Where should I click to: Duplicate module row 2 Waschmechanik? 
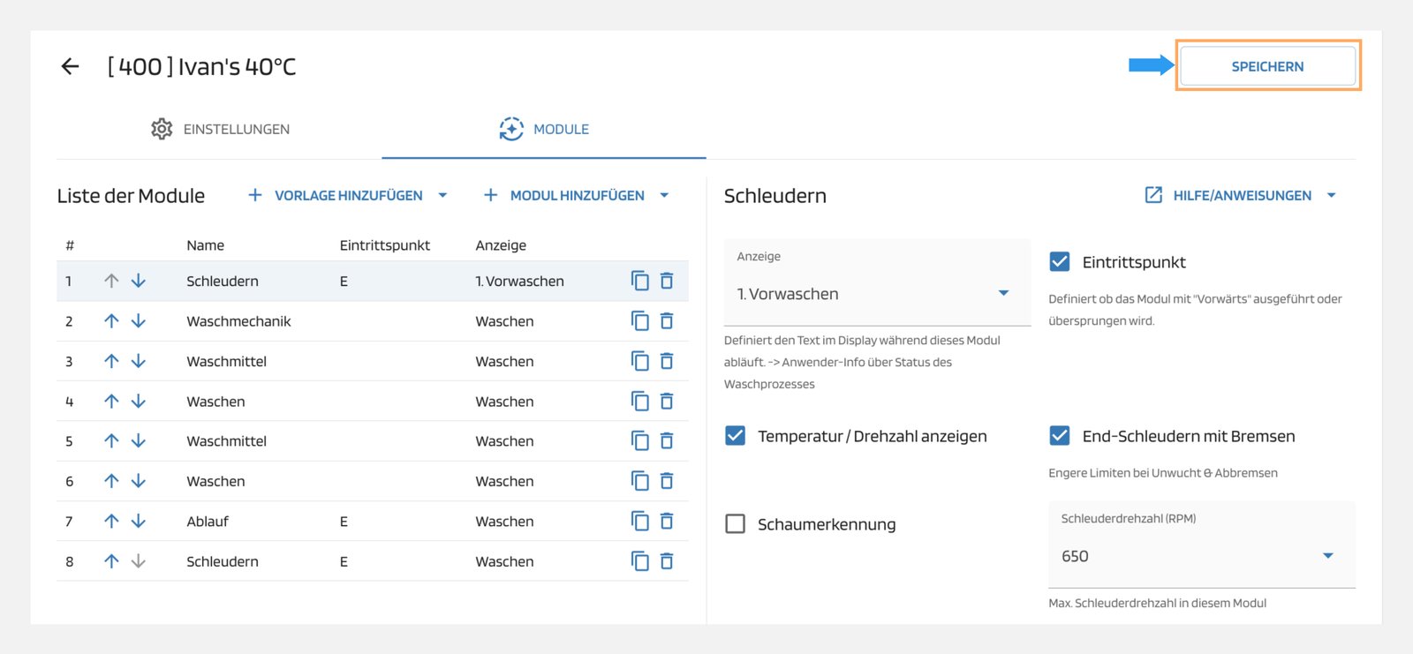639,321
